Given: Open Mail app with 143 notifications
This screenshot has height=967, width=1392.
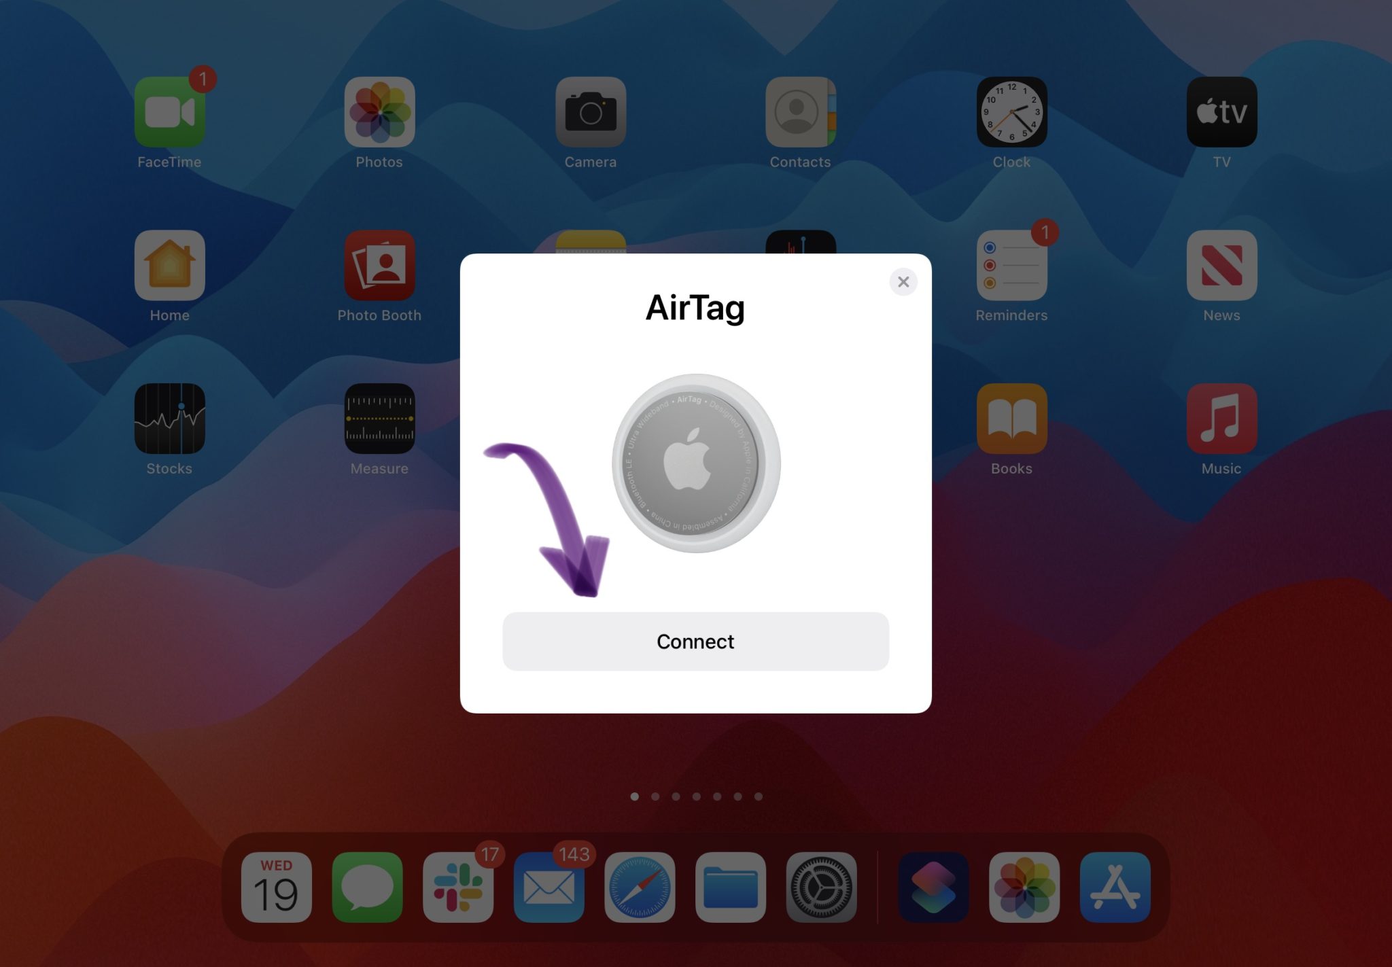Looking at the screenshot, I should [549, 890].
